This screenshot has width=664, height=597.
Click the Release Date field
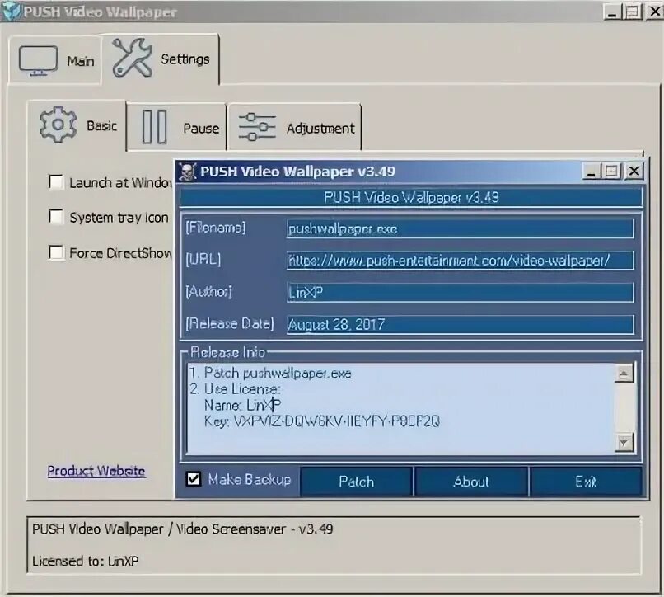click(461, 324)
